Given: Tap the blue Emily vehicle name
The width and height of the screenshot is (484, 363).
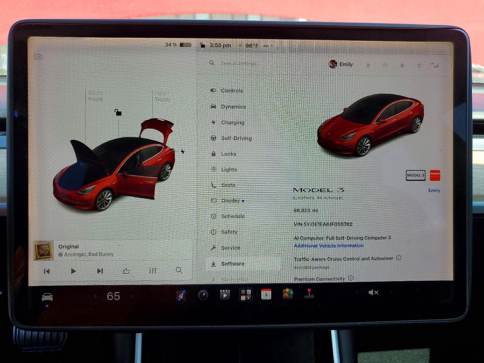Looking at the screenshot, I should pos(434,190).
